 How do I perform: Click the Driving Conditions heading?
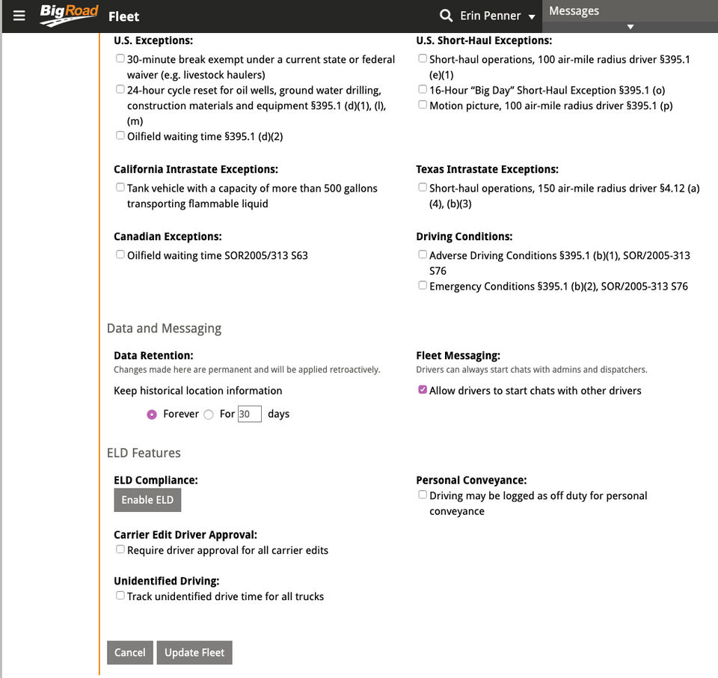click(464, 236)
